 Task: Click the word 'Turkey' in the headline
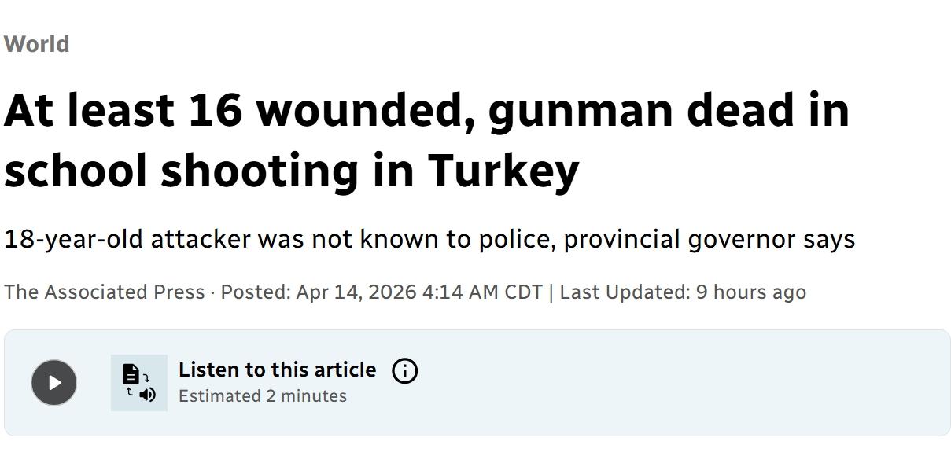[504, 171]
